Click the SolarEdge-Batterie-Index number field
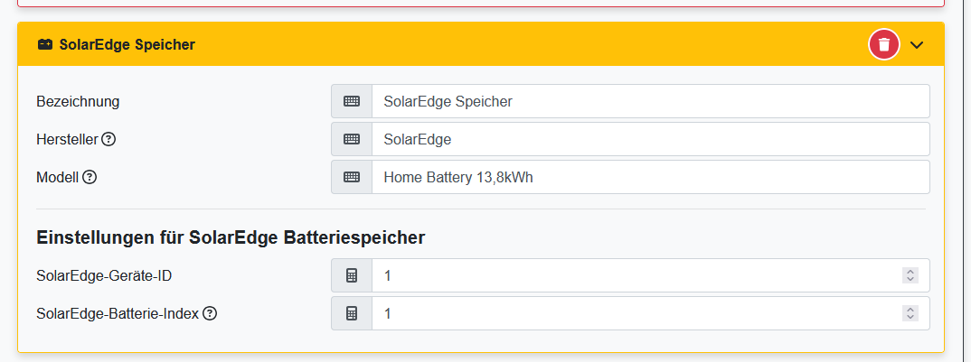Viewport: 971px width, 362px height. tap(633, 313)
